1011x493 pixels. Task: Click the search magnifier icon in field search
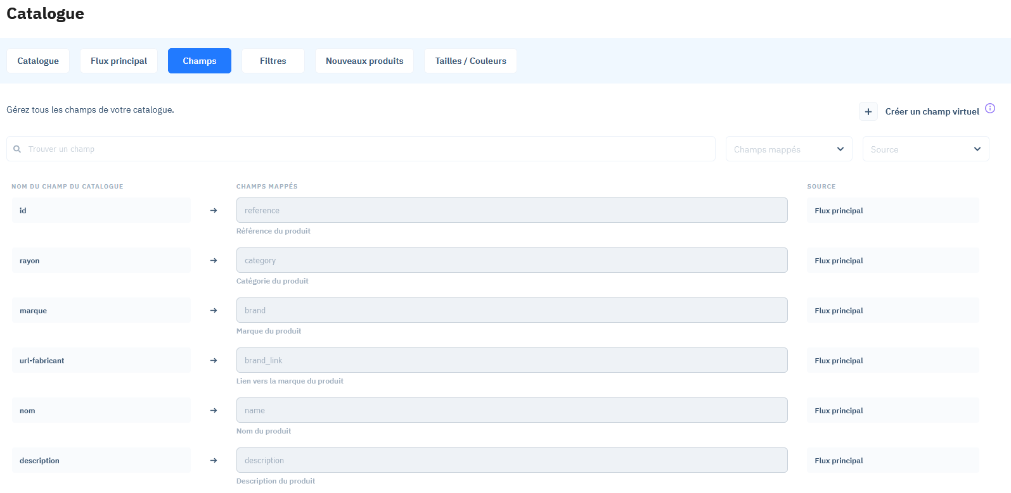pyautogui.click(x=17, y=149)
